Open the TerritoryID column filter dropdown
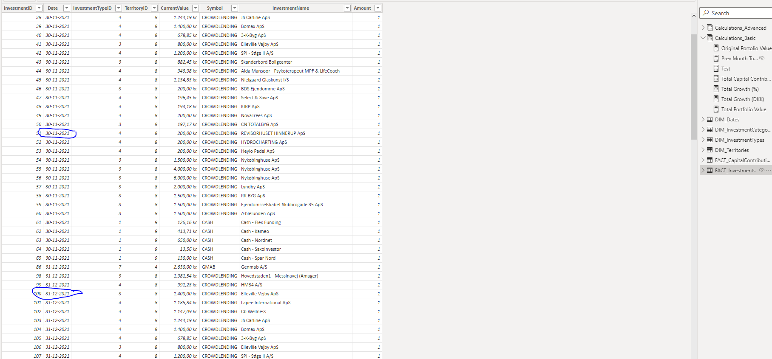772x359 pixels. tap(154, 8)
